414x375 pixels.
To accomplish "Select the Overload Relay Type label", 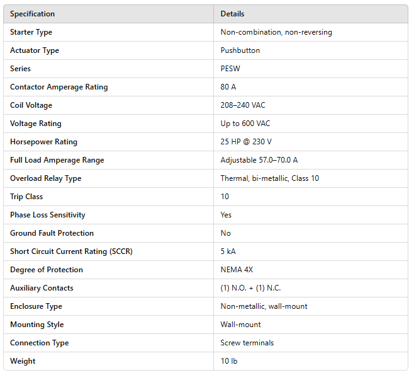I will click(x=46, y=178).
